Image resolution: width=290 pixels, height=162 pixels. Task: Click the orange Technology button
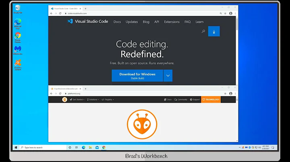tap(211, 99)
